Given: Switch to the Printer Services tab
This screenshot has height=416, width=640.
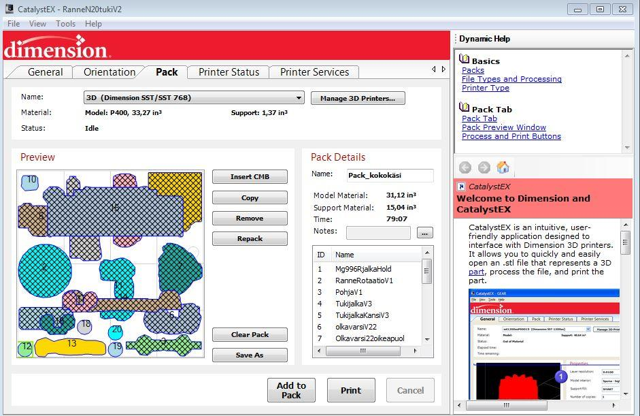Looking at the screenshot, I should point(315,72).
